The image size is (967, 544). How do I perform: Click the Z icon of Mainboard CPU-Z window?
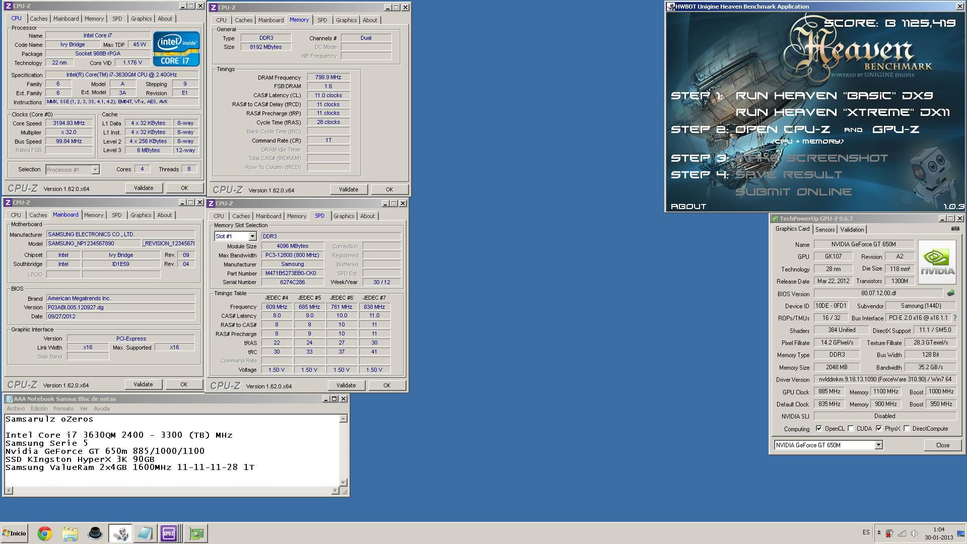coord(8,202)
